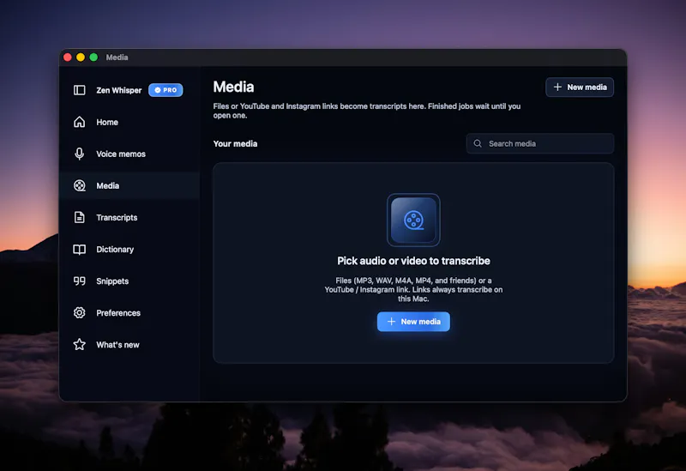Maximize the window with green button
686x471 pixels.
[x=93, y=57]
